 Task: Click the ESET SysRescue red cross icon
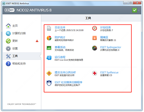pos(94,73)
